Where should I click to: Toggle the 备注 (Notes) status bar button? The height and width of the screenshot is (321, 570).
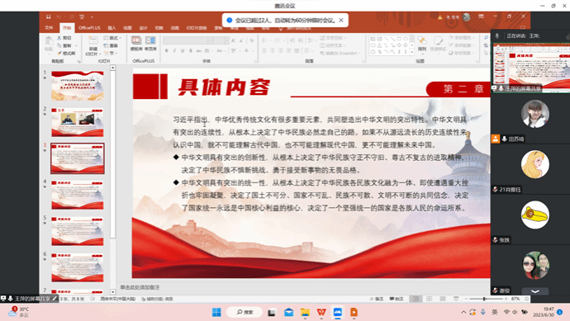(377, 299)
